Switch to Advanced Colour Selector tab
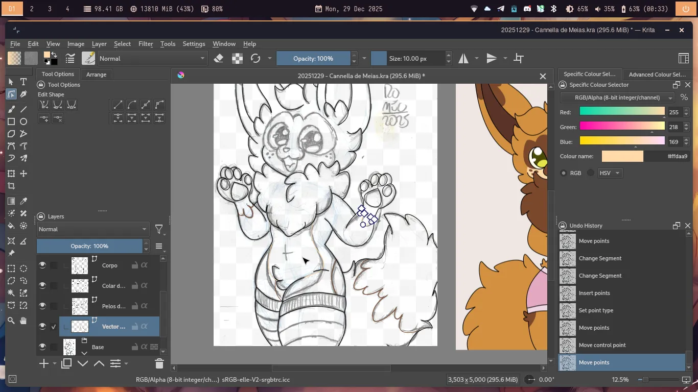The width and height of the screenshot is (698, 392). (x=657, y=75)
